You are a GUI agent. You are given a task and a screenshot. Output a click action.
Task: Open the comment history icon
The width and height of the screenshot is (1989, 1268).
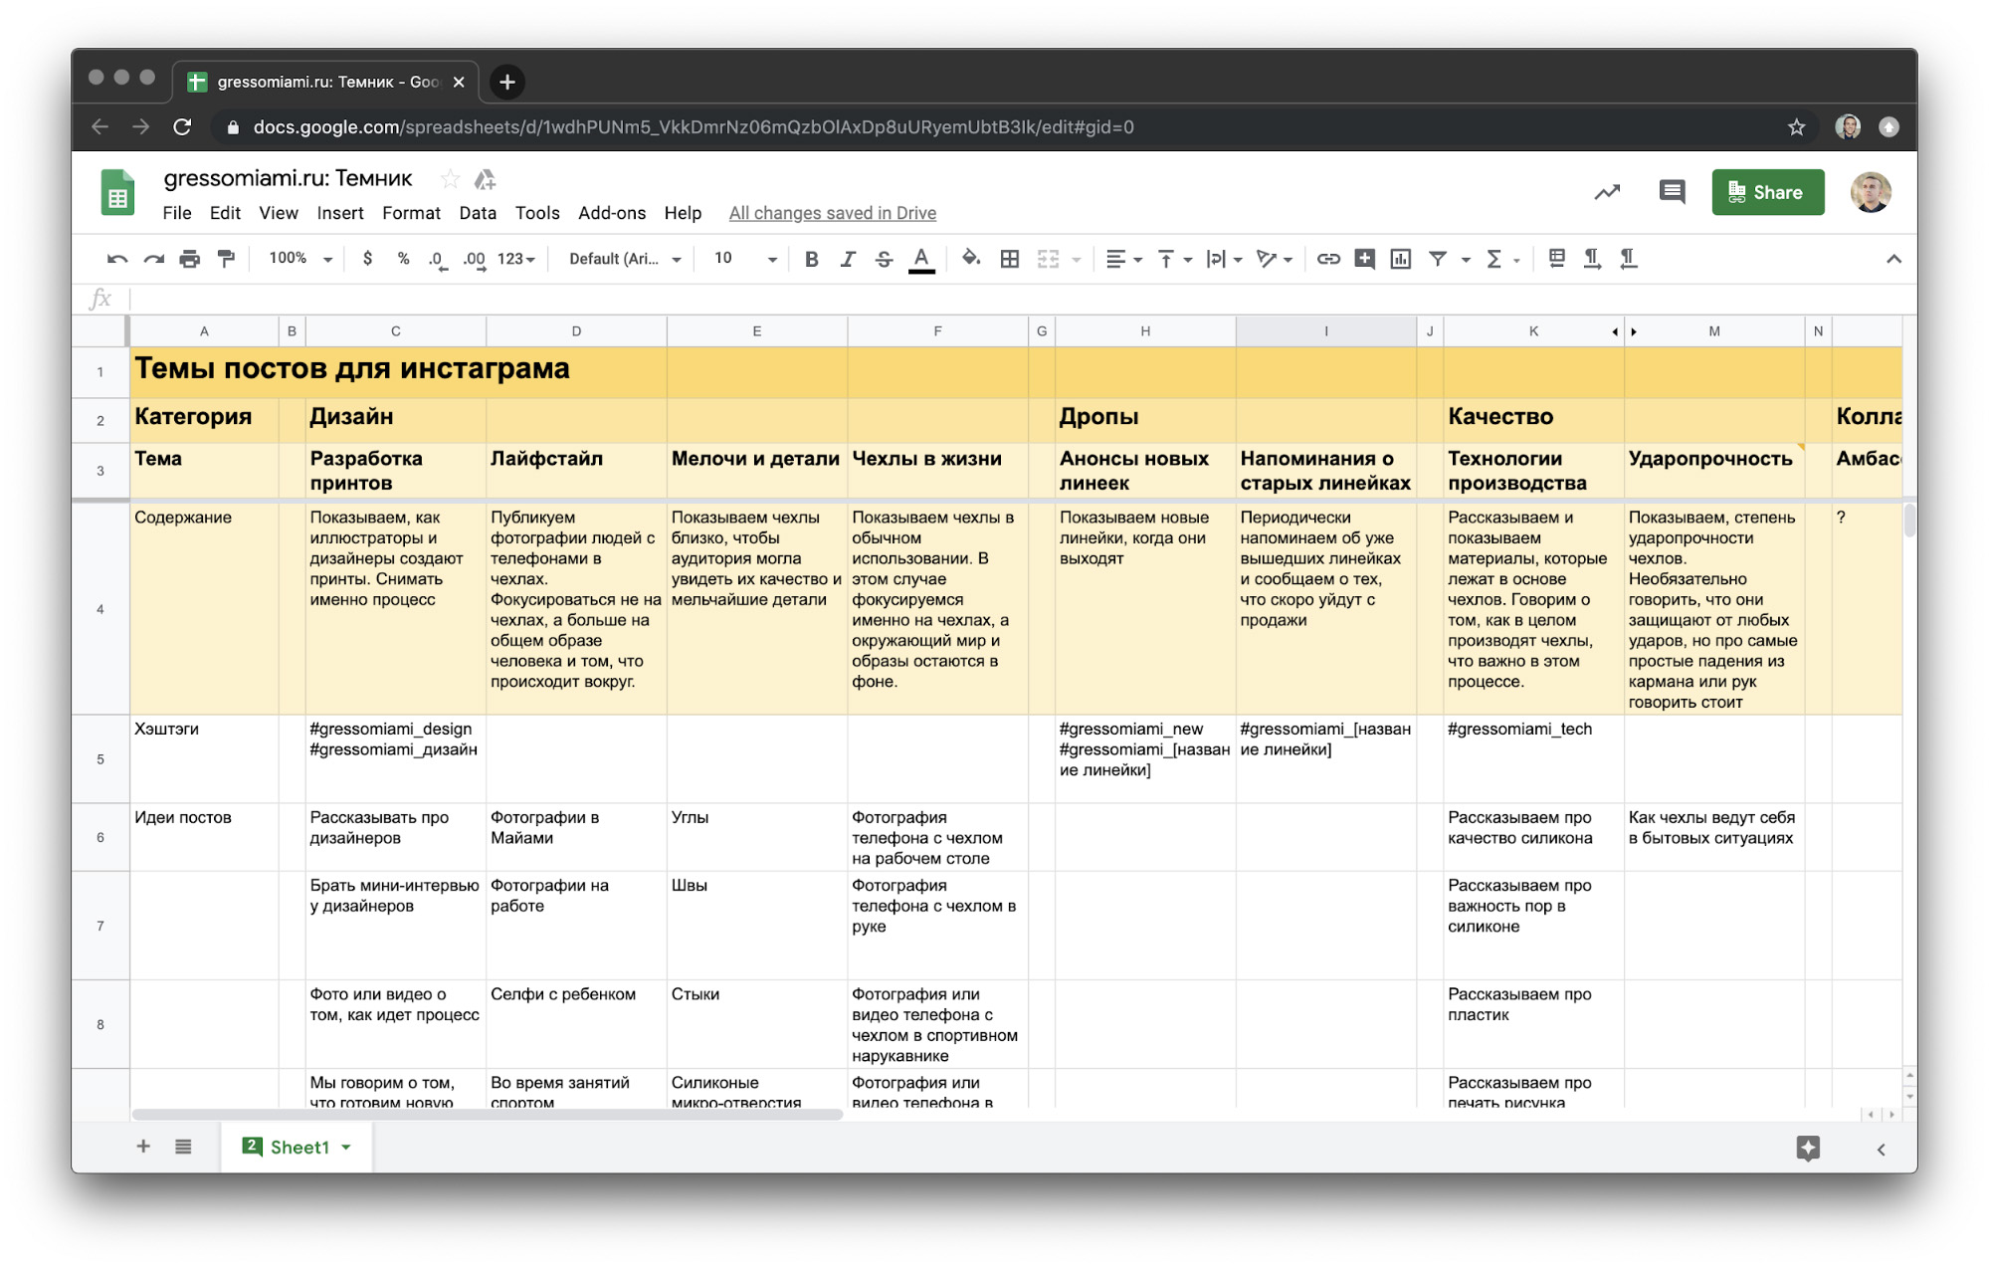pyautogui.click(x=1673, y=191)
